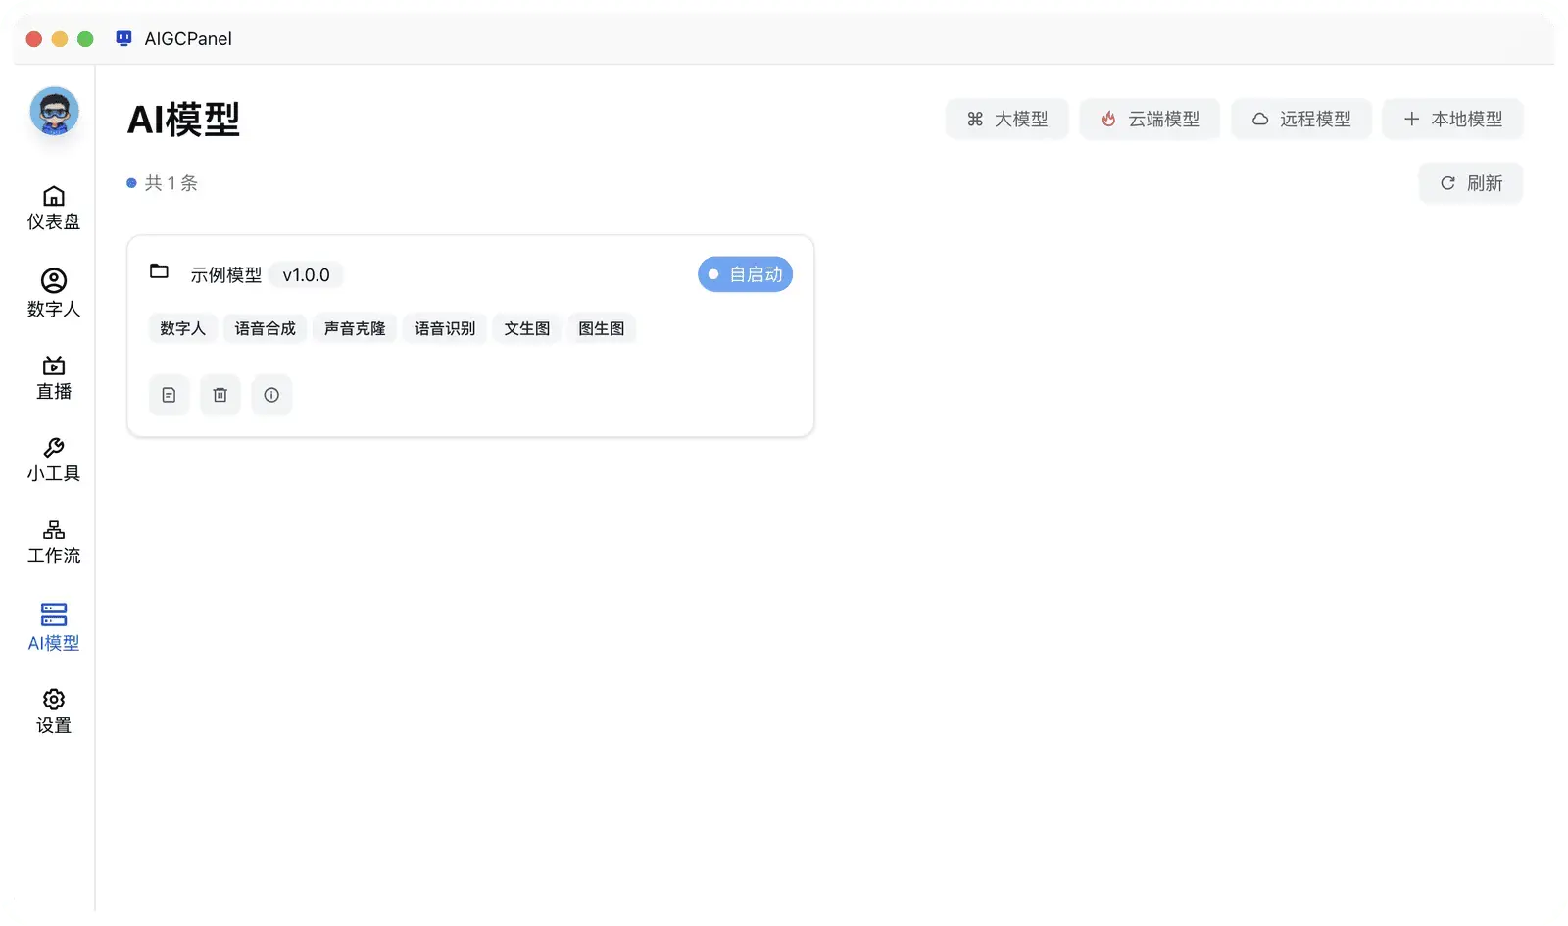The image size is (1568, 926).
Task: Add a 远程模型 remote model
Action: click(1301, 119)
